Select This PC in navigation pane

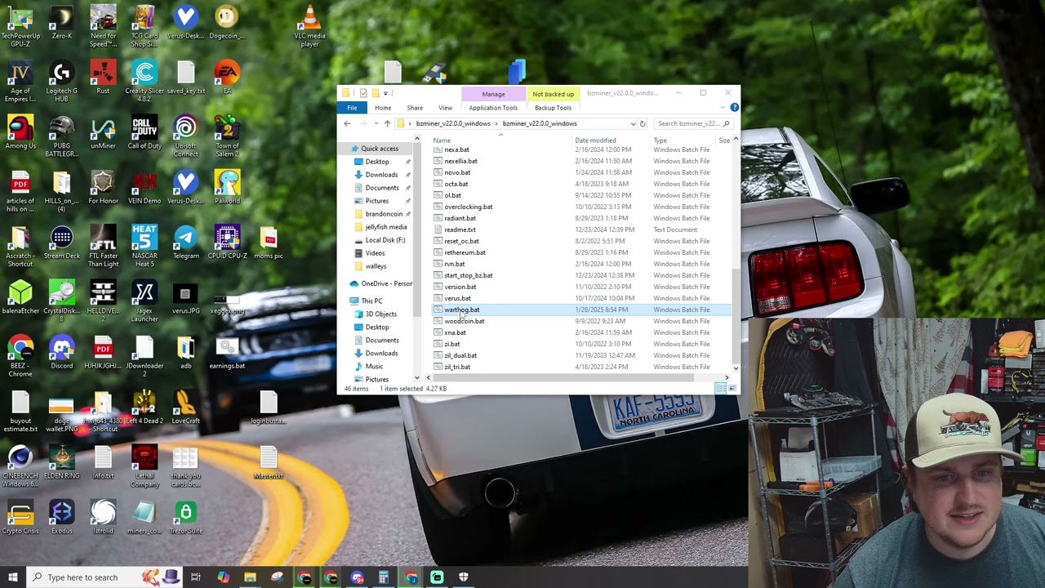point(371,301)
